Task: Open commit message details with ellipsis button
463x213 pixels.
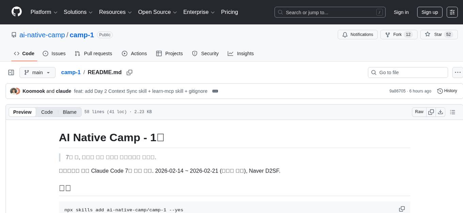Action: pyautogui.click(x=215, y=91)
